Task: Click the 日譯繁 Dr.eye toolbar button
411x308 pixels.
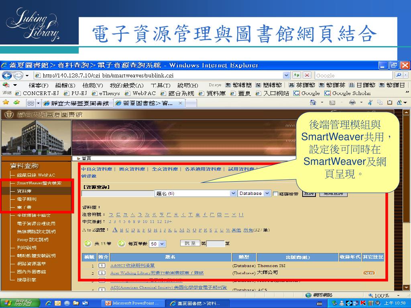Action: coord(362,85)
